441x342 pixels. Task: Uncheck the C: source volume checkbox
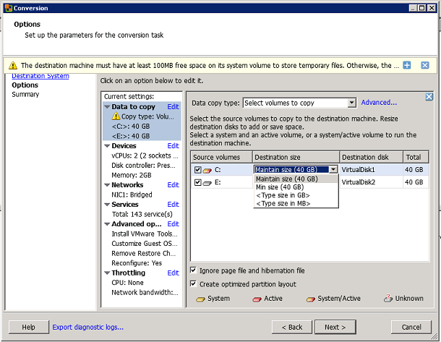coord(197,170)
